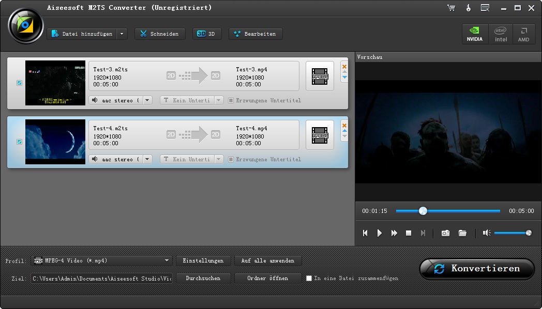
Task: Open the 3D settings tool
Action: tap(207, 34)
